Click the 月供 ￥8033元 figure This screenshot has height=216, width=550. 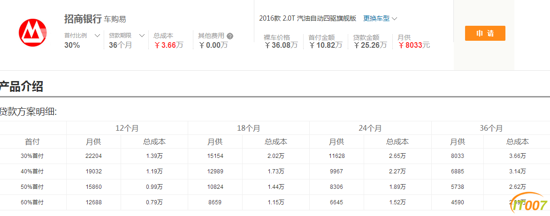[x=414, y=45]
